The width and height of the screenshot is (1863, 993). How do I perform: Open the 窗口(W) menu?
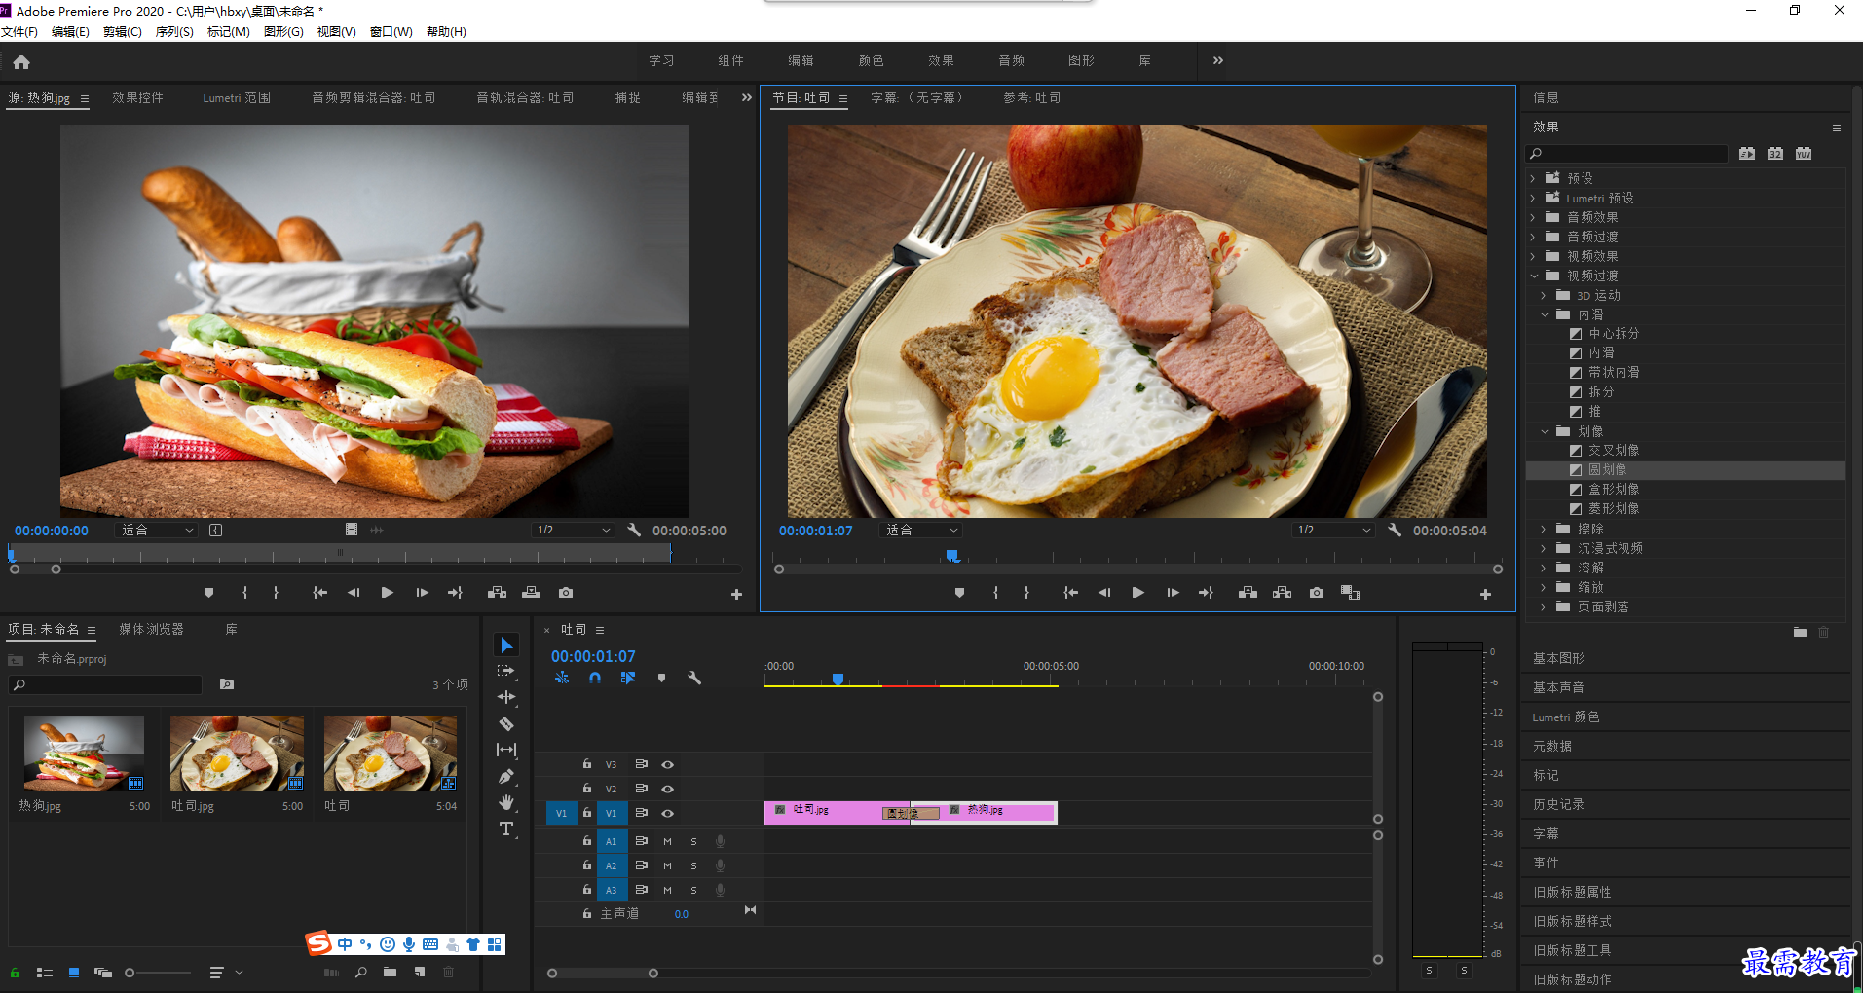(x=391, y=32)
